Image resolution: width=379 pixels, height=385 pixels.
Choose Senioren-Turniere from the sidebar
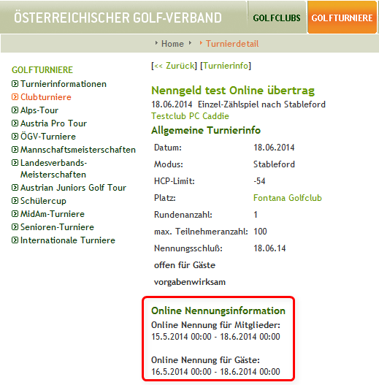click(x=57, y=227)
